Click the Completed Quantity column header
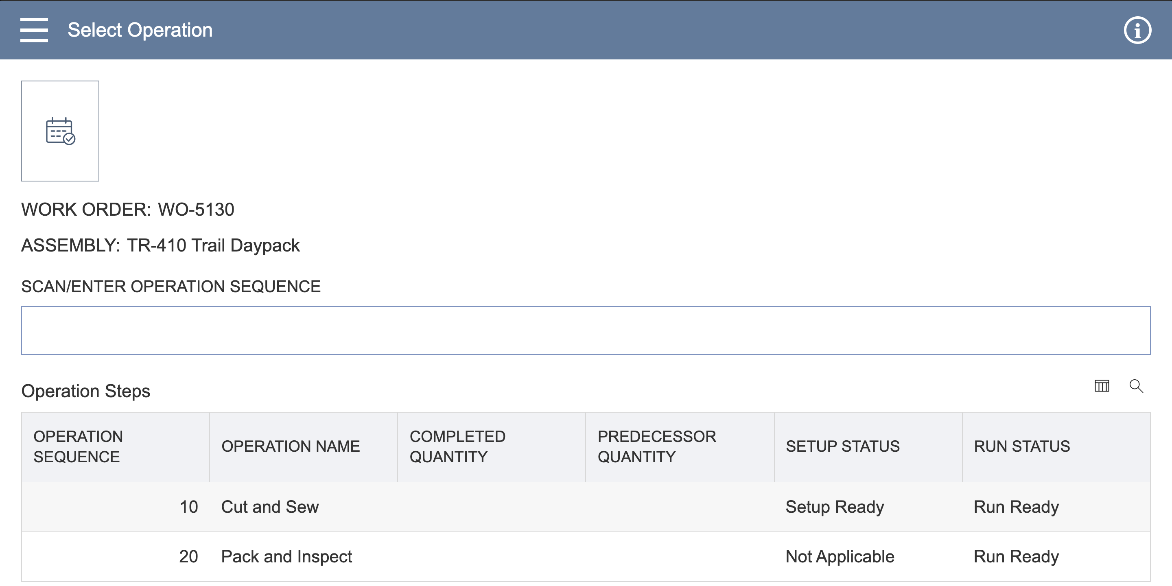 (x=491, y=447)
